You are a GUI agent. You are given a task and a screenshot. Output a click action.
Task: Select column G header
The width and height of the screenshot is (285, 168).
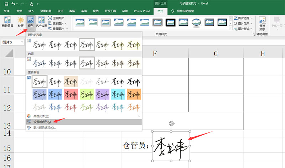[216, 53]
